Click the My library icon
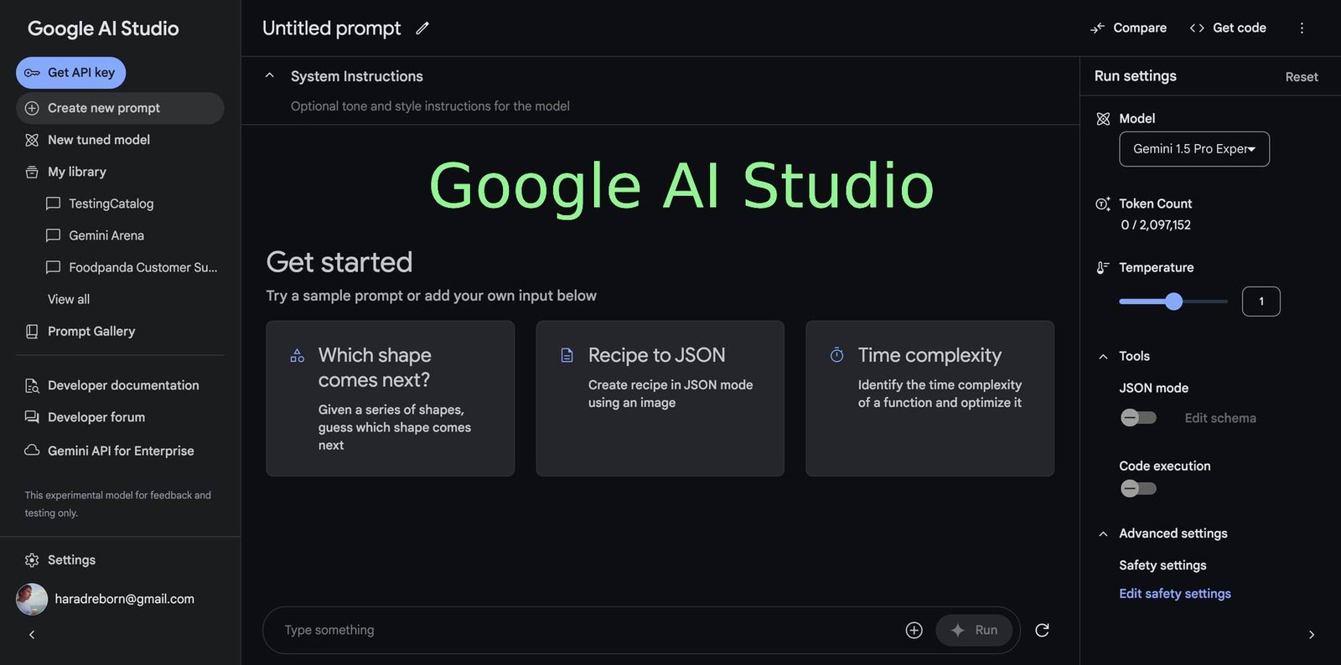Screen dimensions: 1341x665 tap(32, 172)
